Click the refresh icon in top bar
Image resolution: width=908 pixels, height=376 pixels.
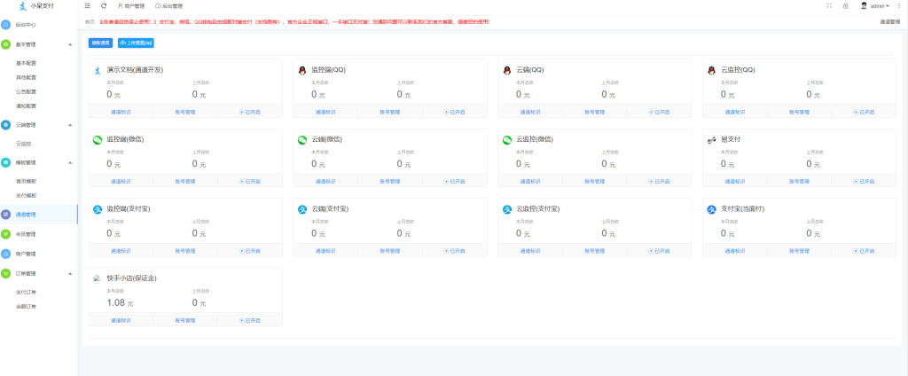coord(104,5)
